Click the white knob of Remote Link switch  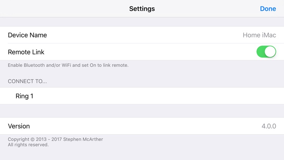[270, 52]
